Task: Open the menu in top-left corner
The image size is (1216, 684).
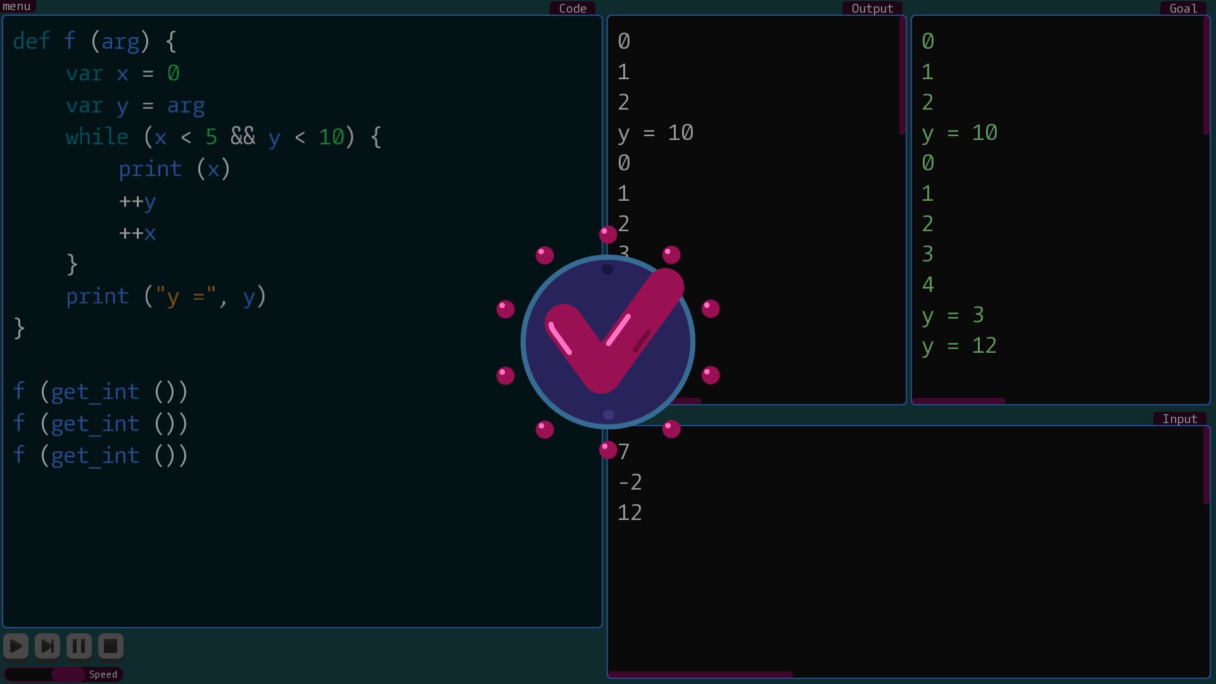Action: [x=17, y=6]
